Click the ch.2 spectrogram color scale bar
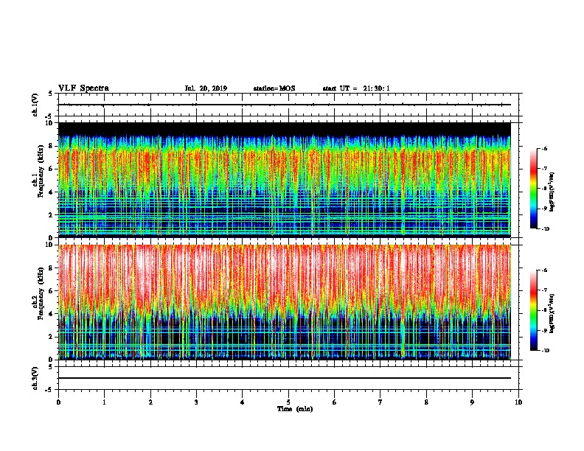This screenshot has height=451, width=584. coord(534,310)
